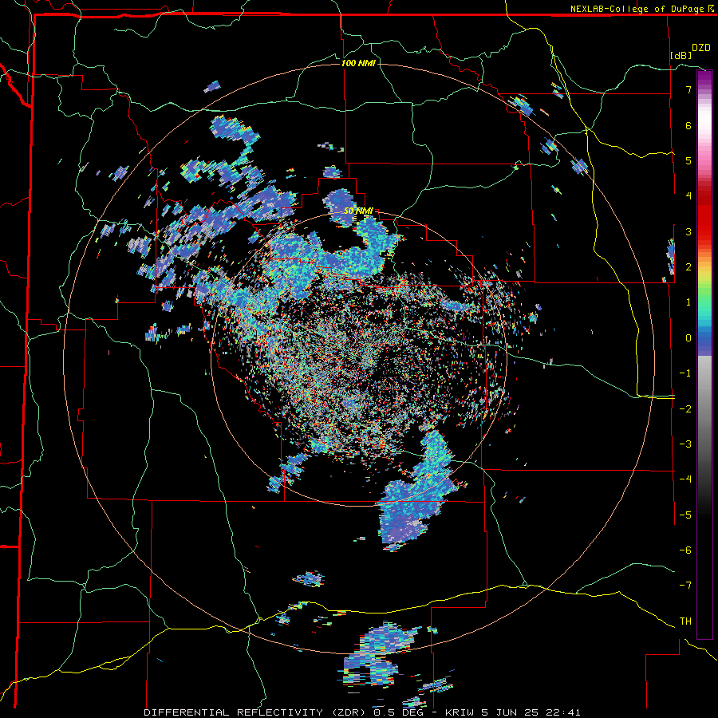Click the 50 NMI range ring label
The image size is (718, 718).
tap(358, 211)
